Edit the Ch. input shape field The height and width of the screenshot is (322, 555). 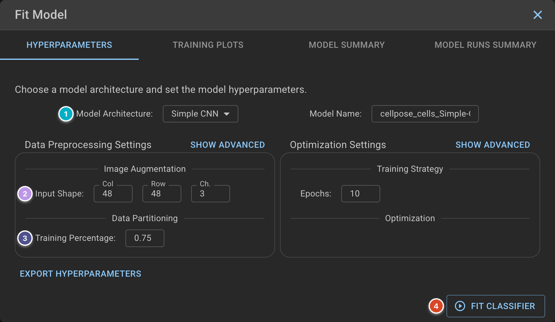211,194
